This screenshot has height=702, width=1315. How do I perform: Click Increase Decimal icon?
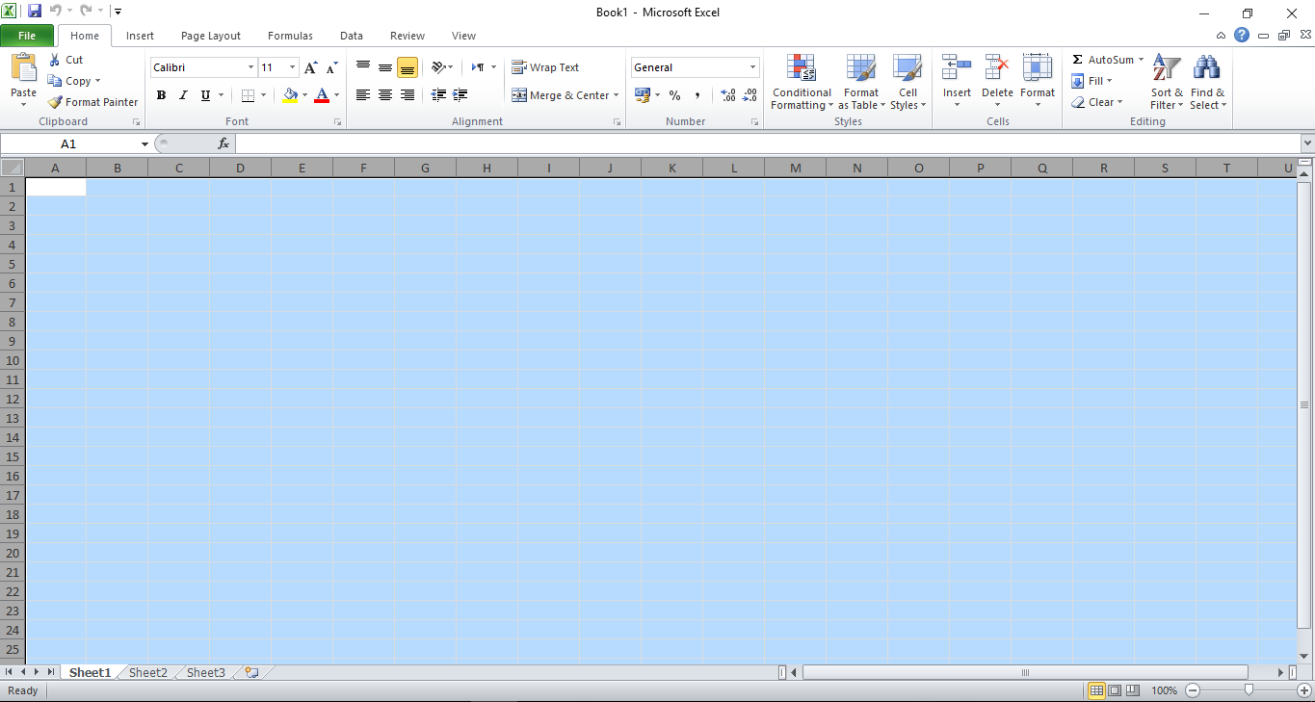(728, 95)
